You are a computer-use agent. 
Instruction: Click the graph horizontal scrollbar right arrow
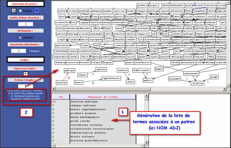pos(225,89)
